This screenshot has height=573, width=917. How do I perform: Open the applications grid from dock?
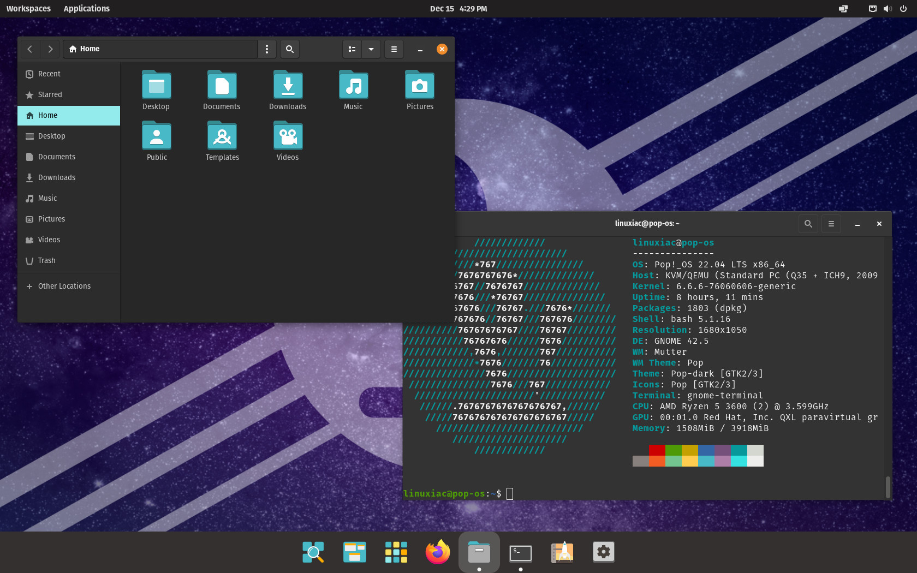tap(396, 552)
